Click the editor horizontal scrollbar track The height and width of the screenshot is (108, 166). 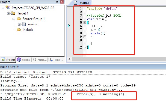[x=119, y=59]
